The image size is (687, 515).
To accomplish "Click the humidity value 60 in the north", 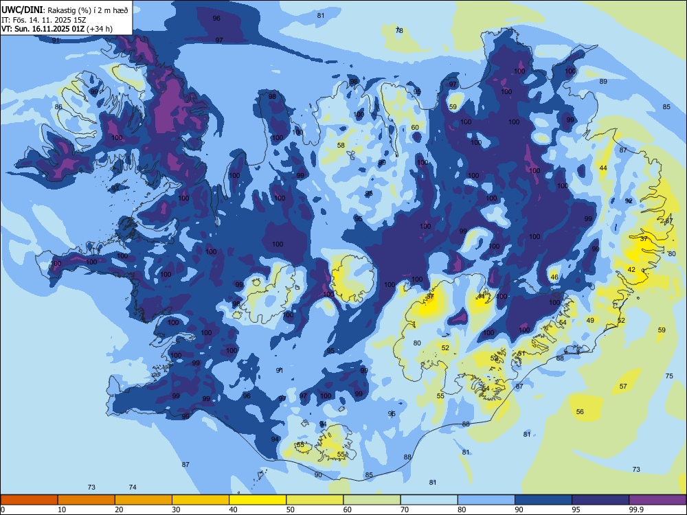I will 415,128.
